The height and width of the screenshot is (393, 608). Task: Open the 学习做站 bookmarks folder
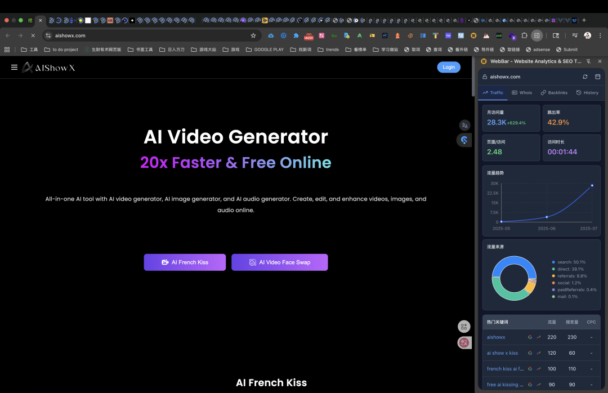click(386, 50)
